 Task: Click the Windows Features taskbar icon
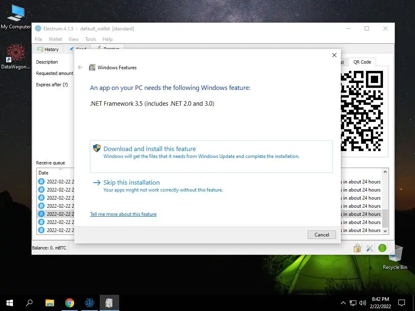point(109,303)
